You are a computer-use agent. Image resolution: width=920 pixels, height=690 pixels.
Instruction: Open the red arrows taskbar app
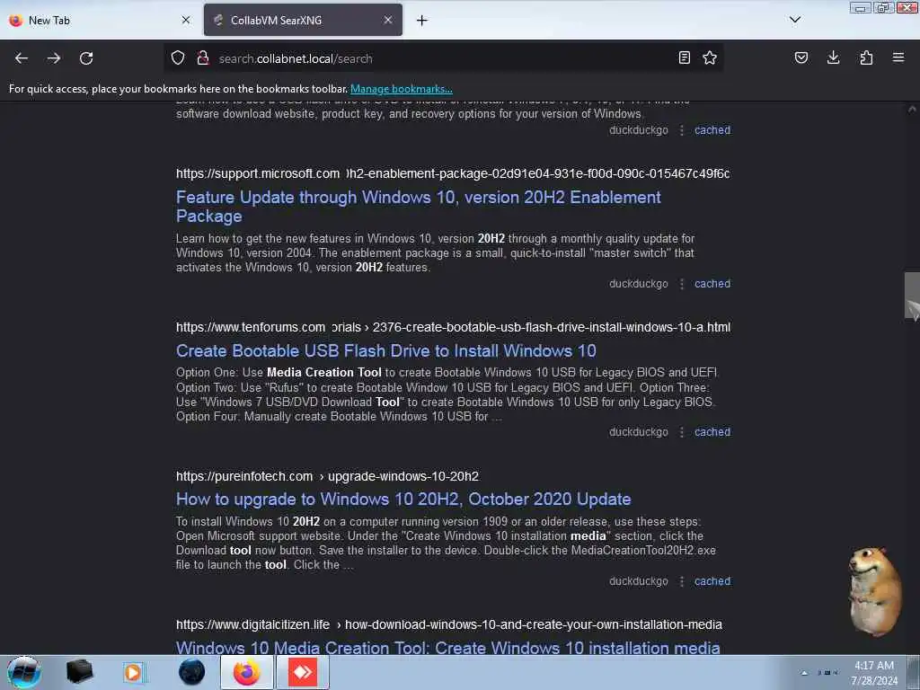pyautogui.click(x=303, y=672)
